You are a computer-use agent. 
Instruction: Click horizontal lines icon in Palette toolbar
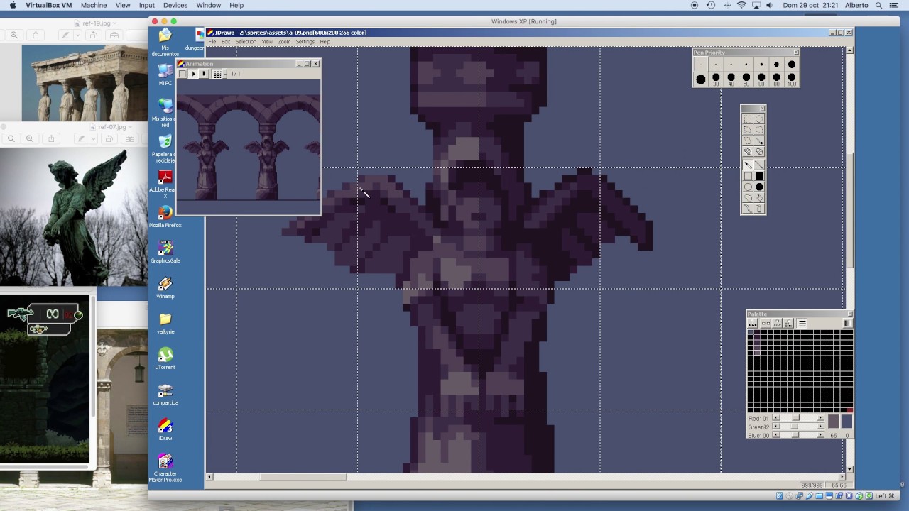click(802, 324)
